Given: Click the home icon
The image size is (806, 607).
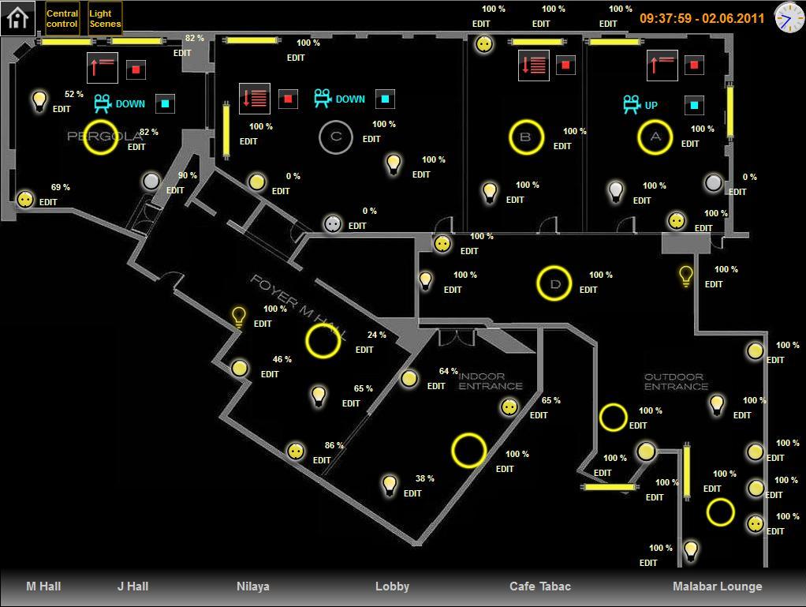Looking at the screenshot, I should click(17, 17).
